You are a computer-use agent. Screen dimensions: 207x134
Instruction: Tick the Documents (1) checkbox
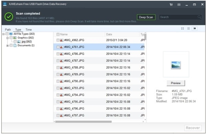tap(11, 45)
